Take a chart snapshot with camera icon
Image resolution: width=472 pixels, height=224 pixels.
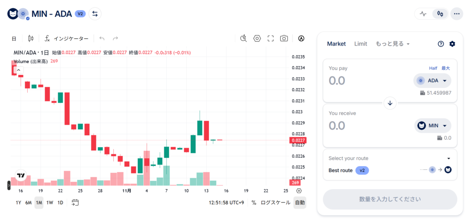click(x=284, y=38)
